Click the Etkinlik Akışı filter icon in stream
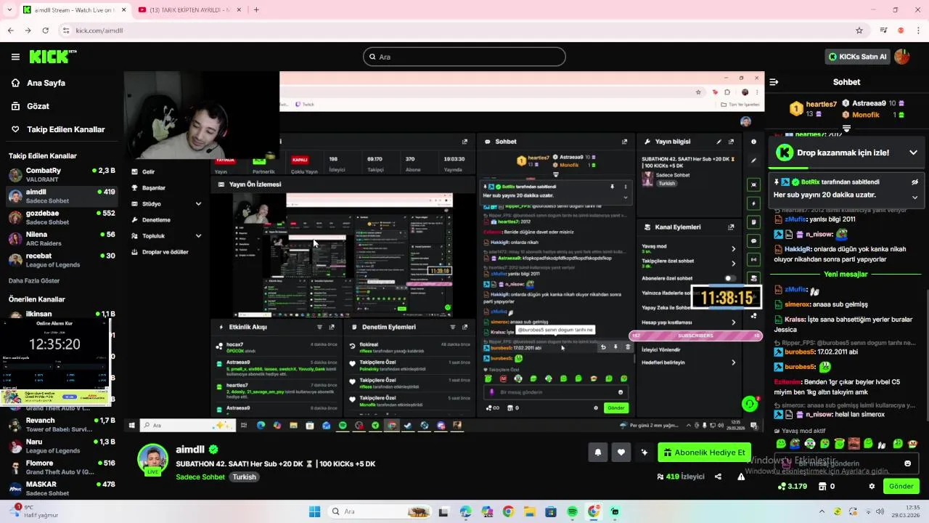Image resolution: width=929 pixels, height=523 pixels. pos(319,327)
